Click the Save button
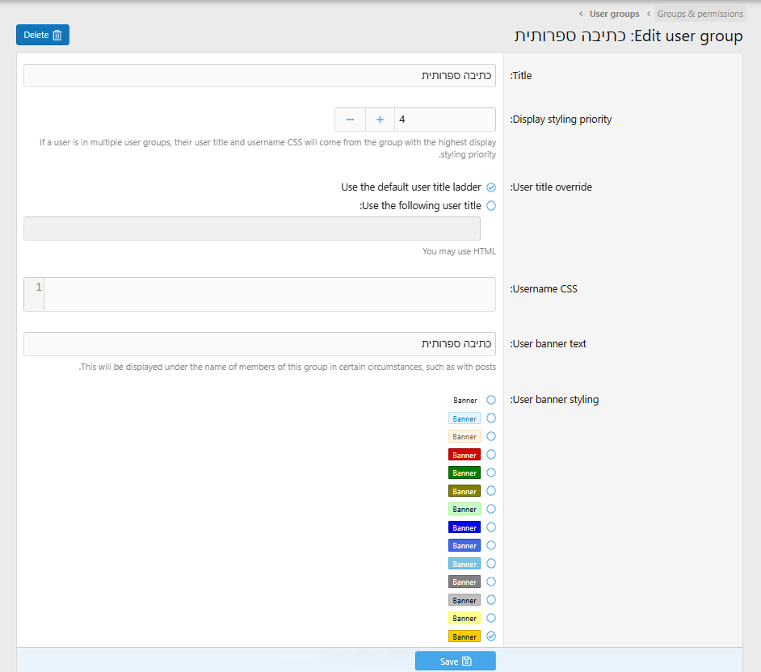The image size is (761, 672). [x=456, y=661]
